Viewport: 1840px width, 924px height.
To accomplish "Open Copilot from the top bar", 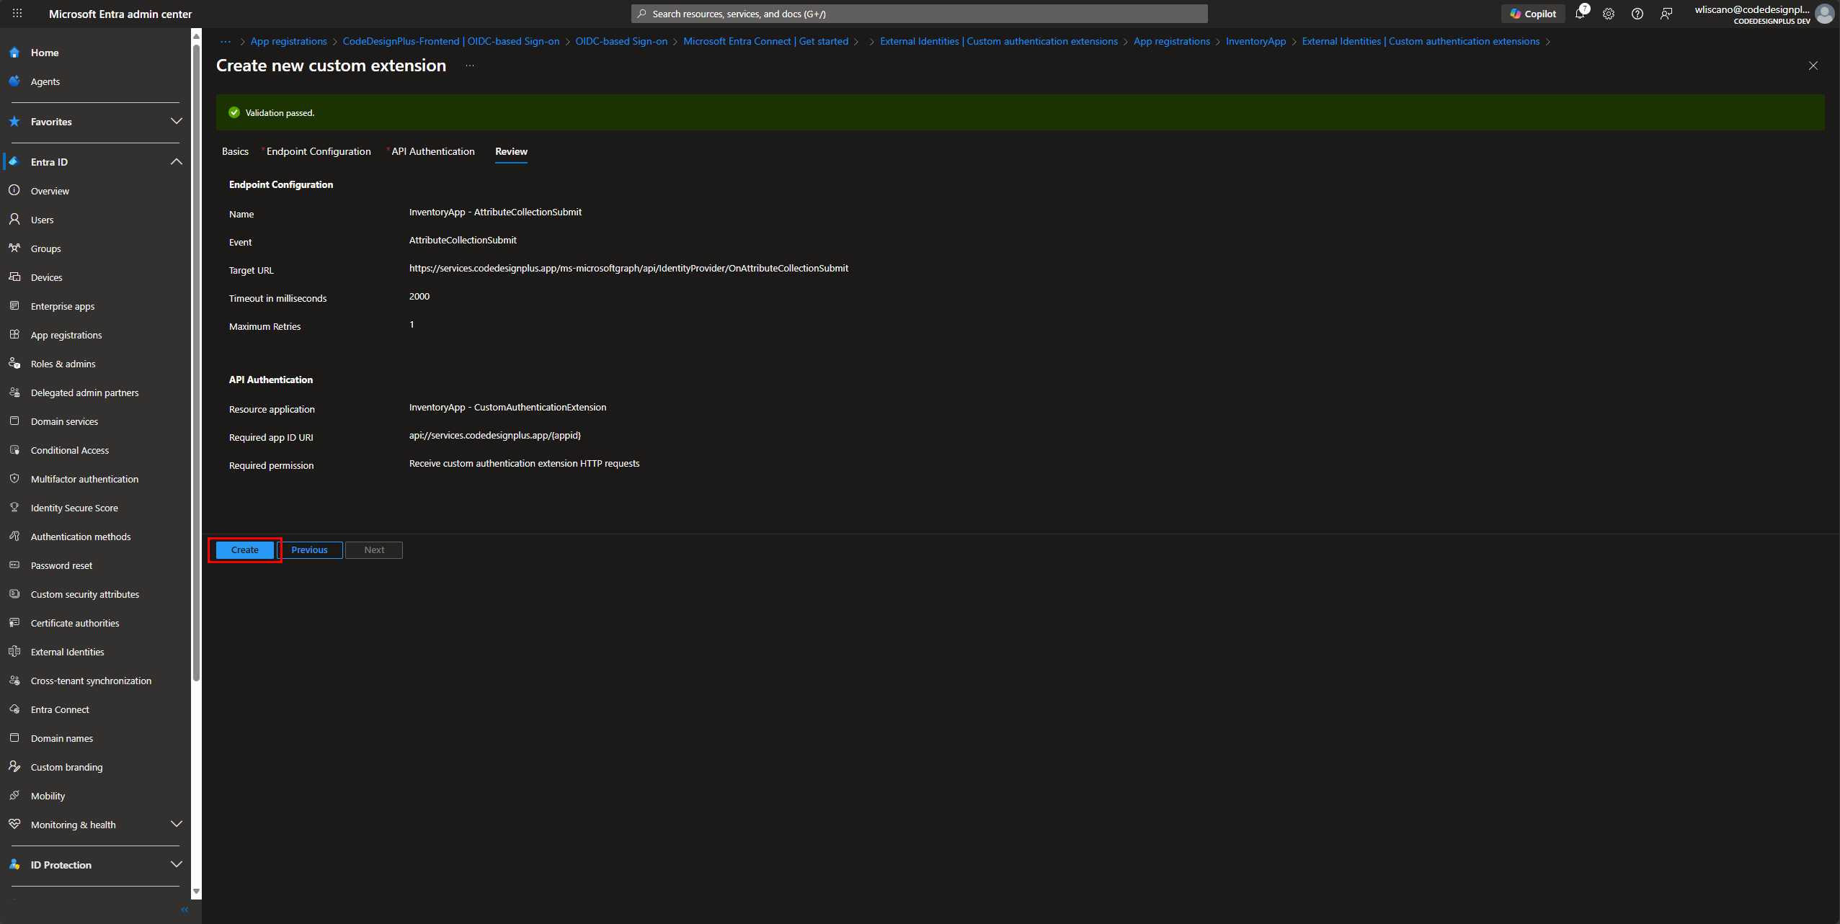I will [1533, 14].
